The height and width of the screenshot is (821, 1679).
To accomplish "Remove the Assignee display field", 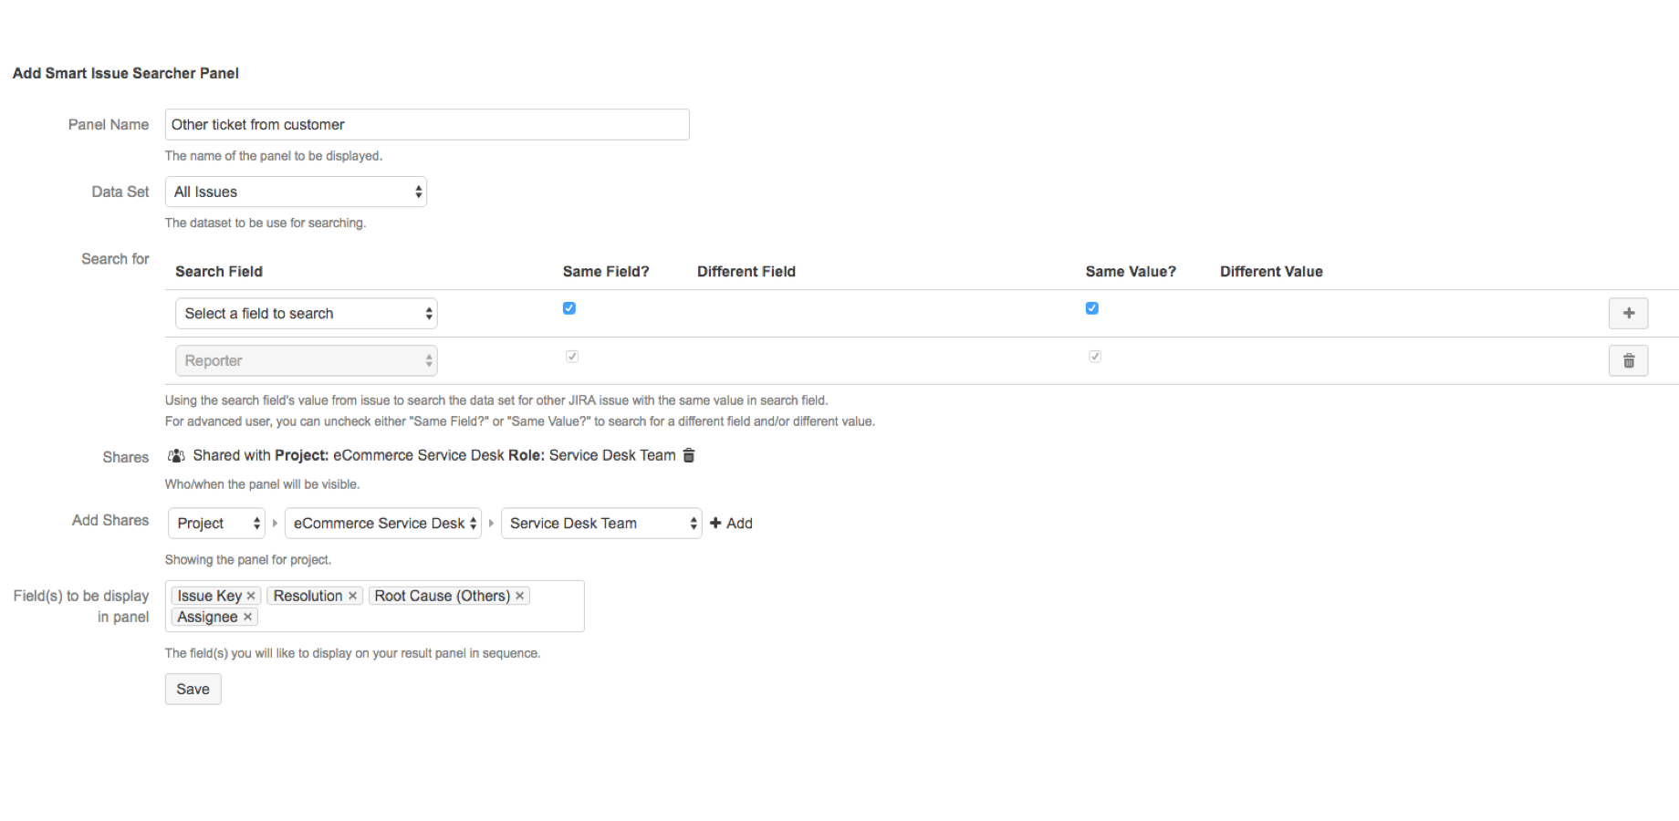I will tap(246, 617).
